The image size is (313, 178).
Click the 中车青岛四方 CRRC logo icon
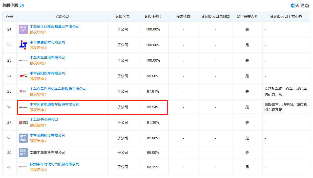click(x=23, y=91)
